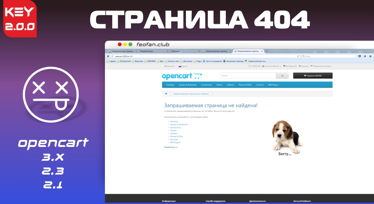Viewport: 374px width, 204px height.
Task: Click Desktops in the category list
Action: 174,121
